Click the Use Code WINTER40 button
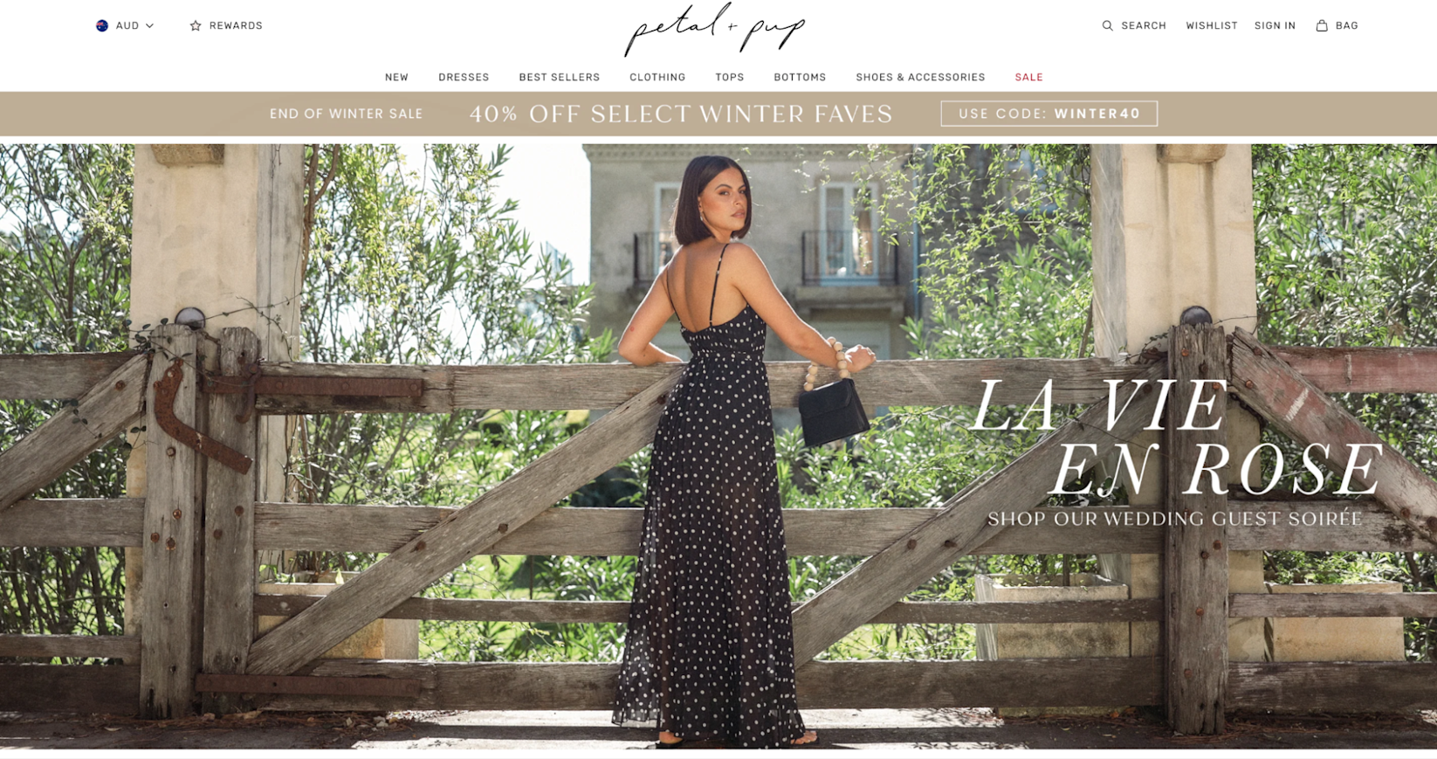Image resolution: width=1437 pixels, height=759 pixels. 1049,114
